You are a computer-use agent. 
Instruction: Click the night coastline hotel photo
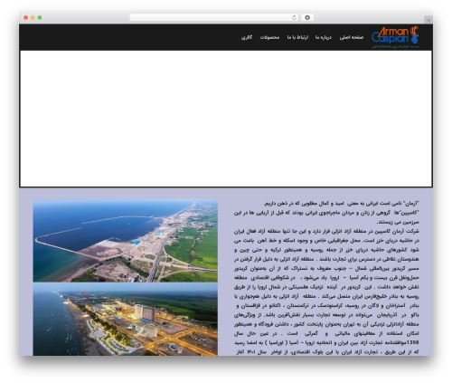(x=126, y=320)
